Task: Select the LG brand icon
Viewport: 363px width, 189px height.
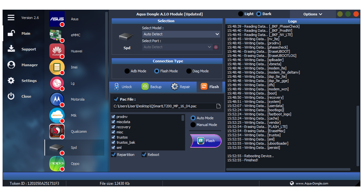Action: 57,83
